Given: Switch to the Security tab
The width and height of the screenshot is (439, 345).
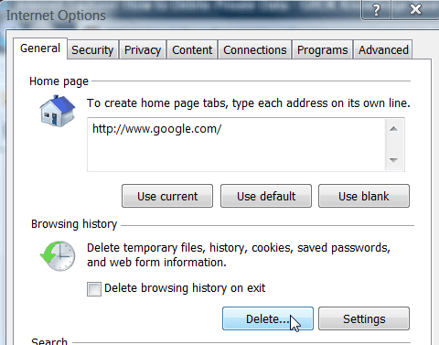Looking at the screenshot, I should pyautogui.click(x=92, y=49).
